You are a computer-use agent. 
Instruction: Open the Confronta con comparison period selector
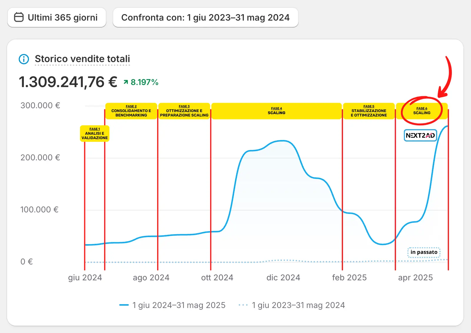coord(205,18)
